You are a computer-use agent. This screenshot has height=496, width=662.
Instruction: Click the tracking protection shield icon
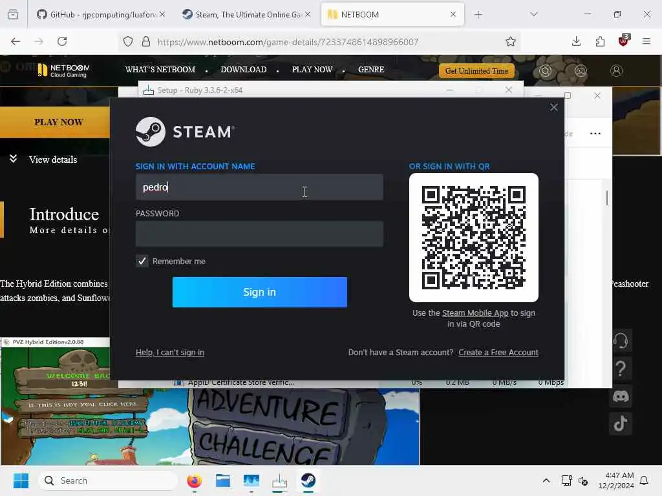128,41
